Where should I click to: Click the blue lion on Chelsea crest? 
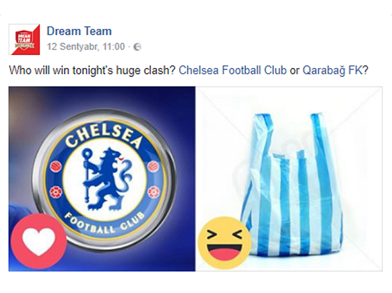pyautogui.click(x=106, y=178)
